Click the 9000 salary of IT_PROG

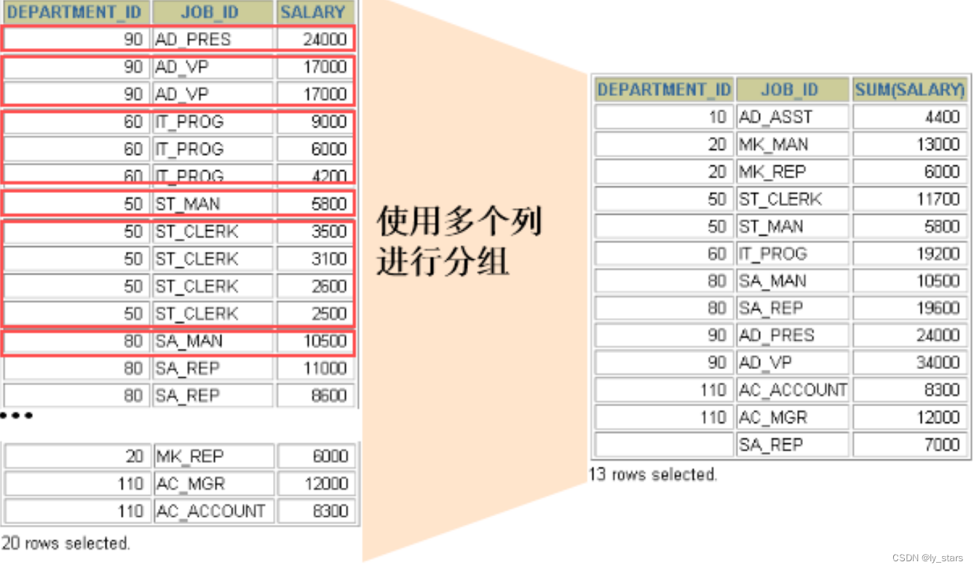pos(316,122)
